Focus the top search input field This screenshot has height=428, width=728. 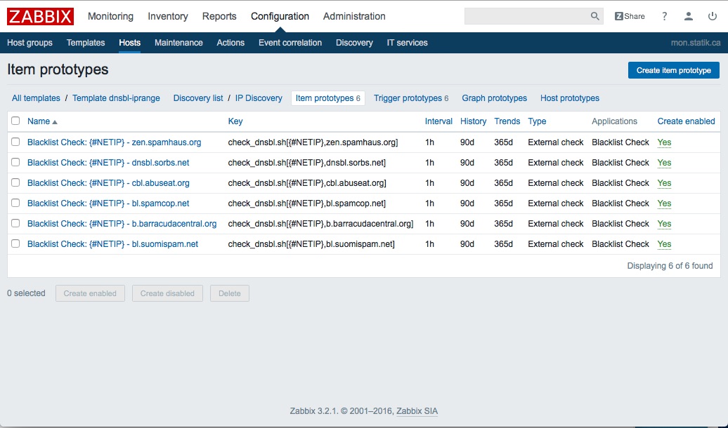click(x=527, y=16)
